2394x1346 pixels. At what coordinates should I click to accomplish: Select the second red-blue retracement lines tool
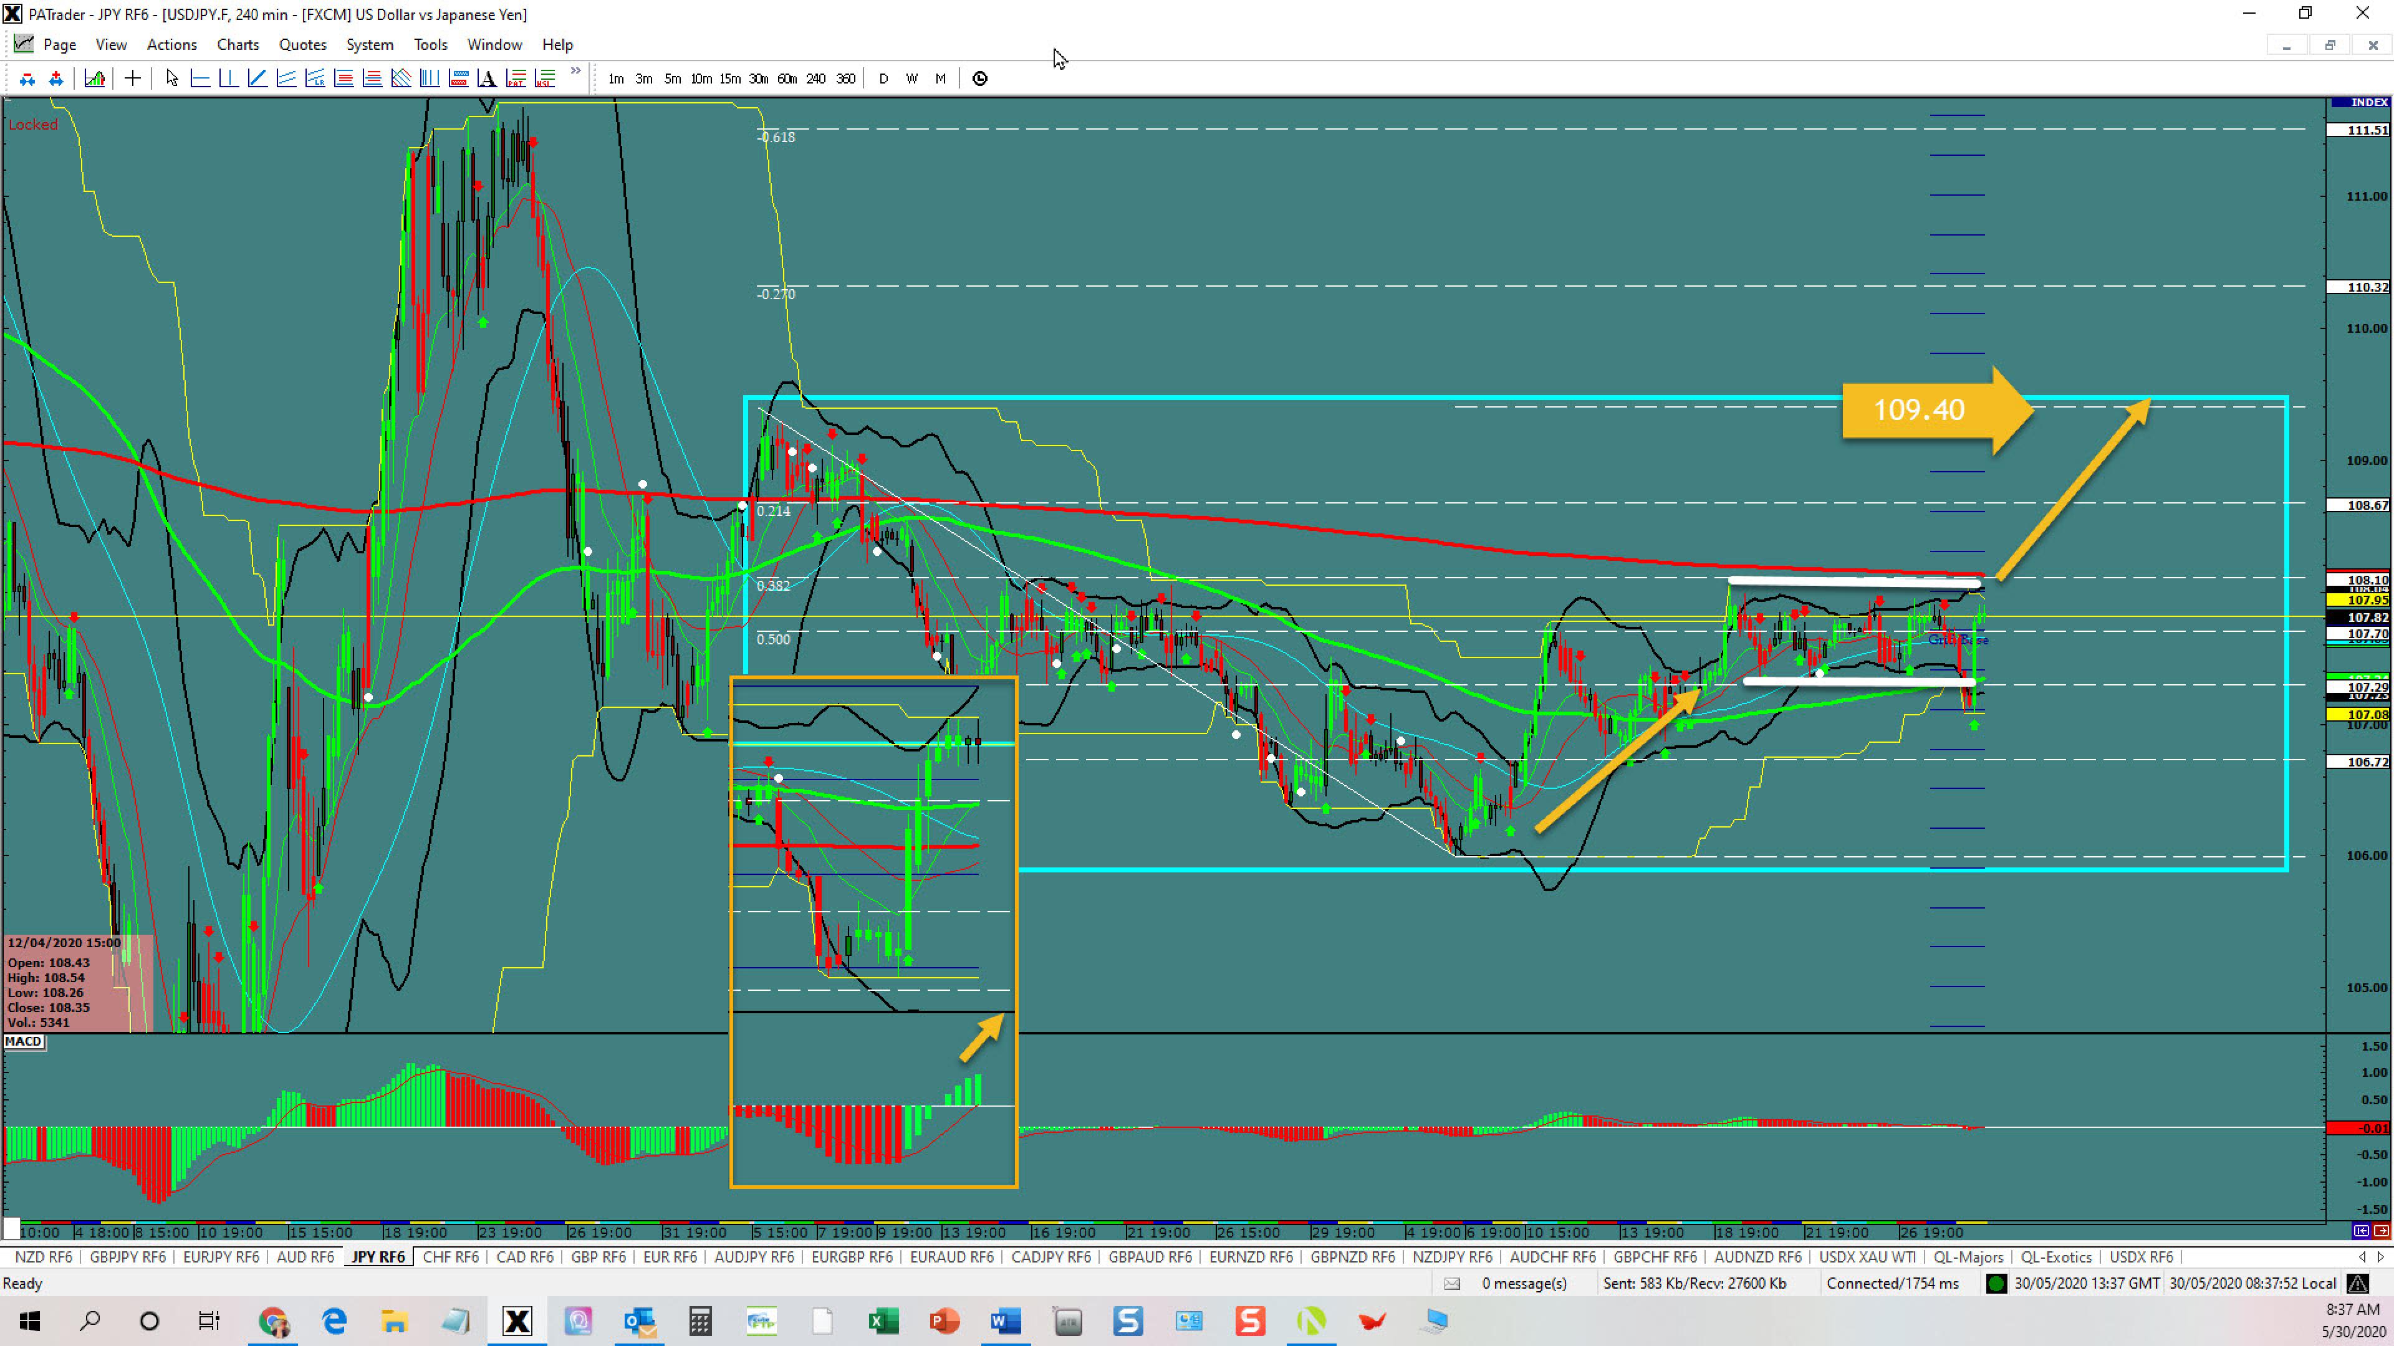tap(372, 79)
